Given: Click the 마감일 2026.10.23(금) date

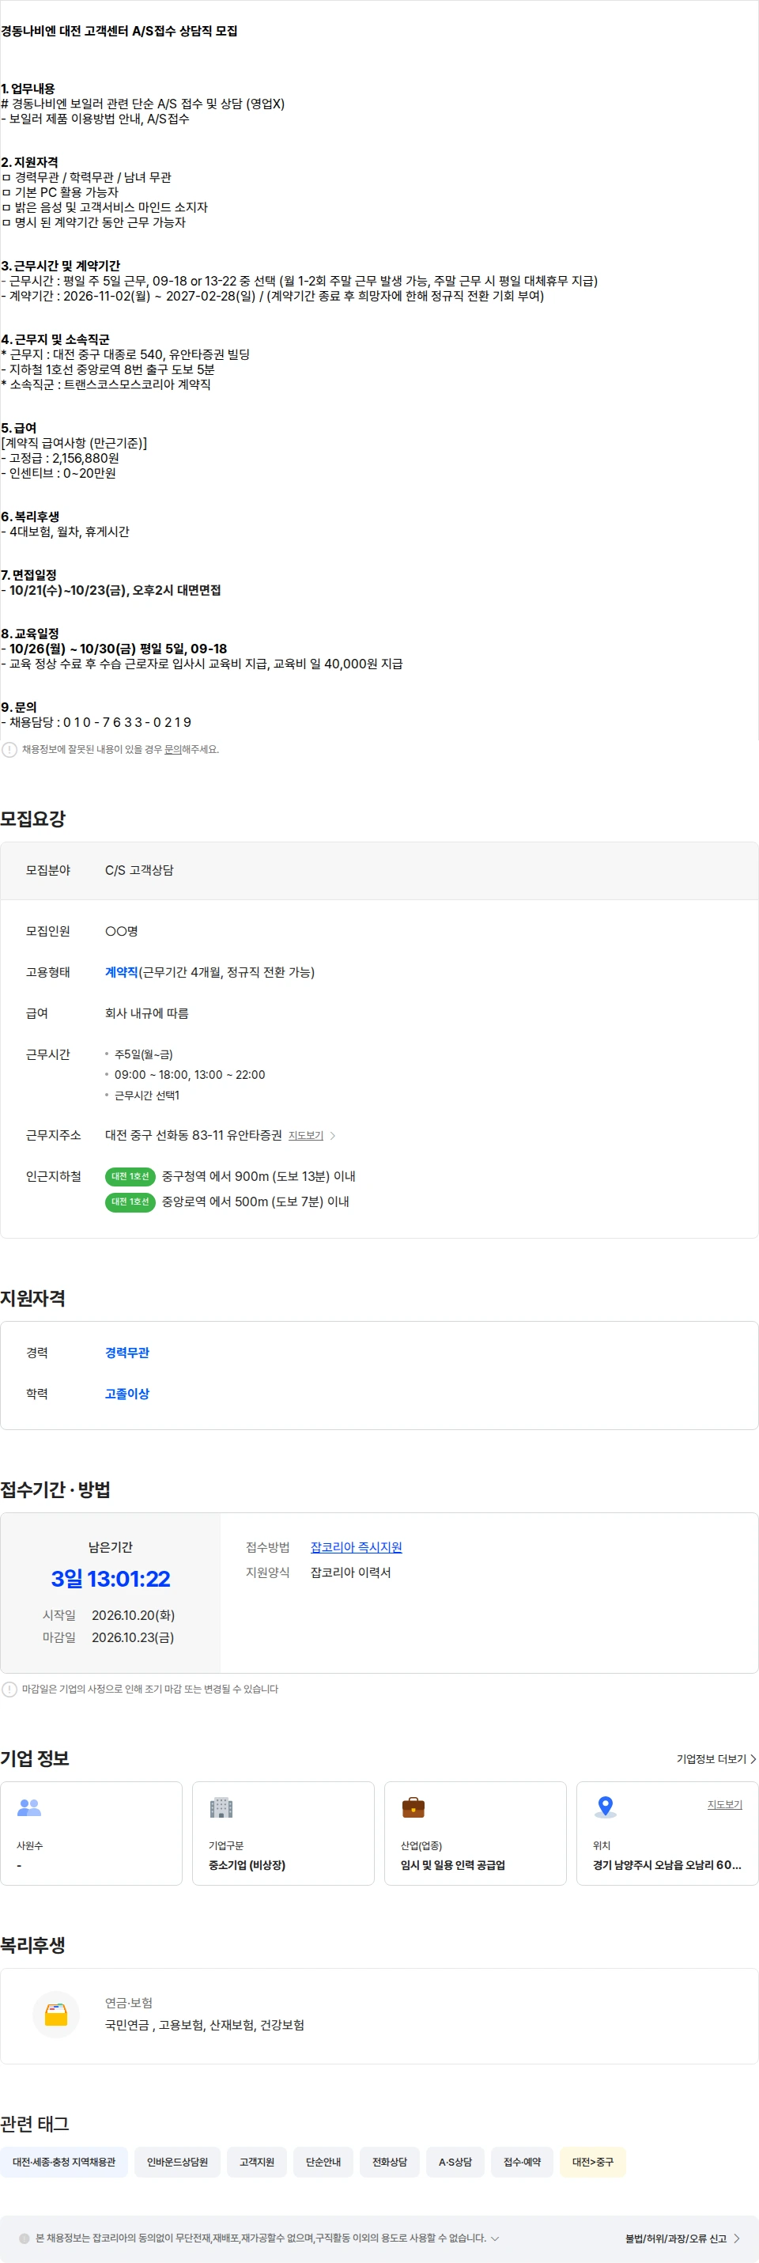Looking at the screenshot, I should tap(133, 1637).
